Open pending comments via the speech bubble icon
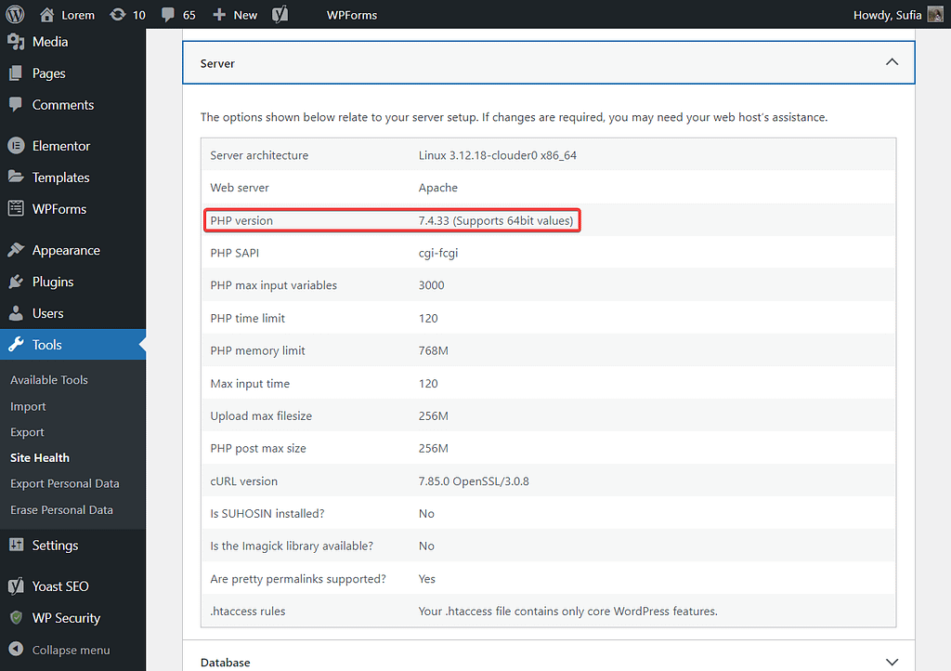951x671 pixels. point(173,14)
